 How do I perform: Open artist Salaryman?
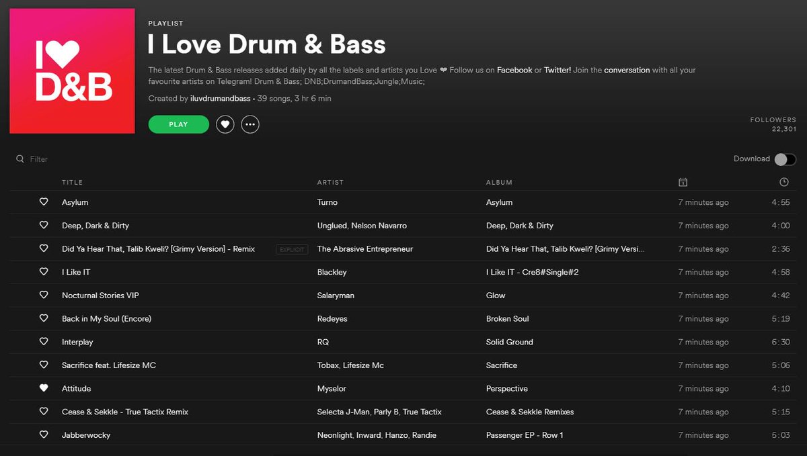336,295
